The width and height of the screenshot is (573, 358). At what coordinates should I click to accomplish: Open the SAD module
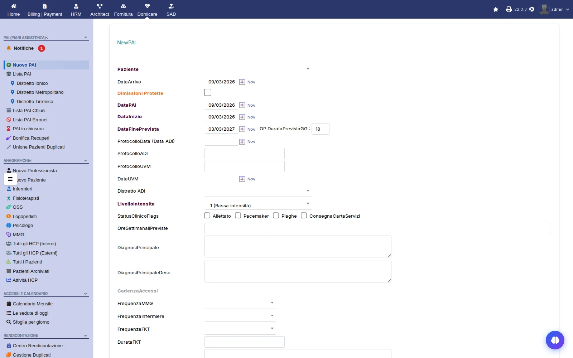(171, 10)
